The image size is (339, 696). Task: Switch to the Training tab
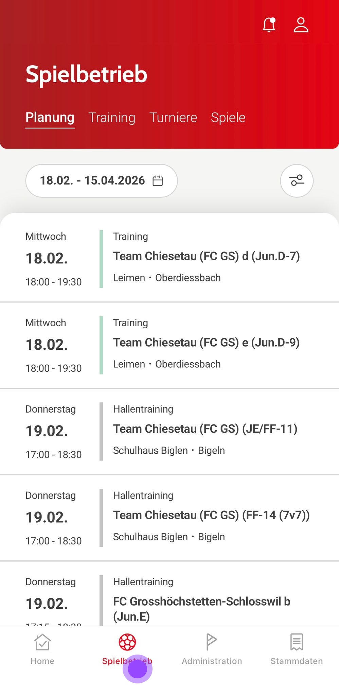pos(112,118)
